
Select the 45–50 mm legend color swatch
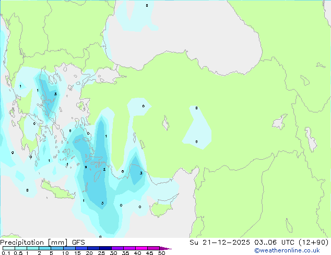click(153, 248)
